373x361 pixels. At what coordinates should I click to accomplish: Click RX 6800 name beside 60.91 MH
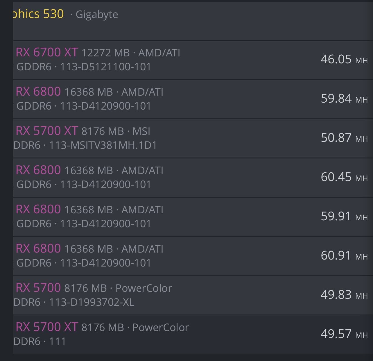pos(38,249)
